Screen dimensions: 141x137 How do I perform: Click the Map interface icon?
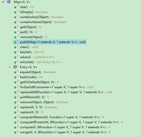[x=9, y=2]
